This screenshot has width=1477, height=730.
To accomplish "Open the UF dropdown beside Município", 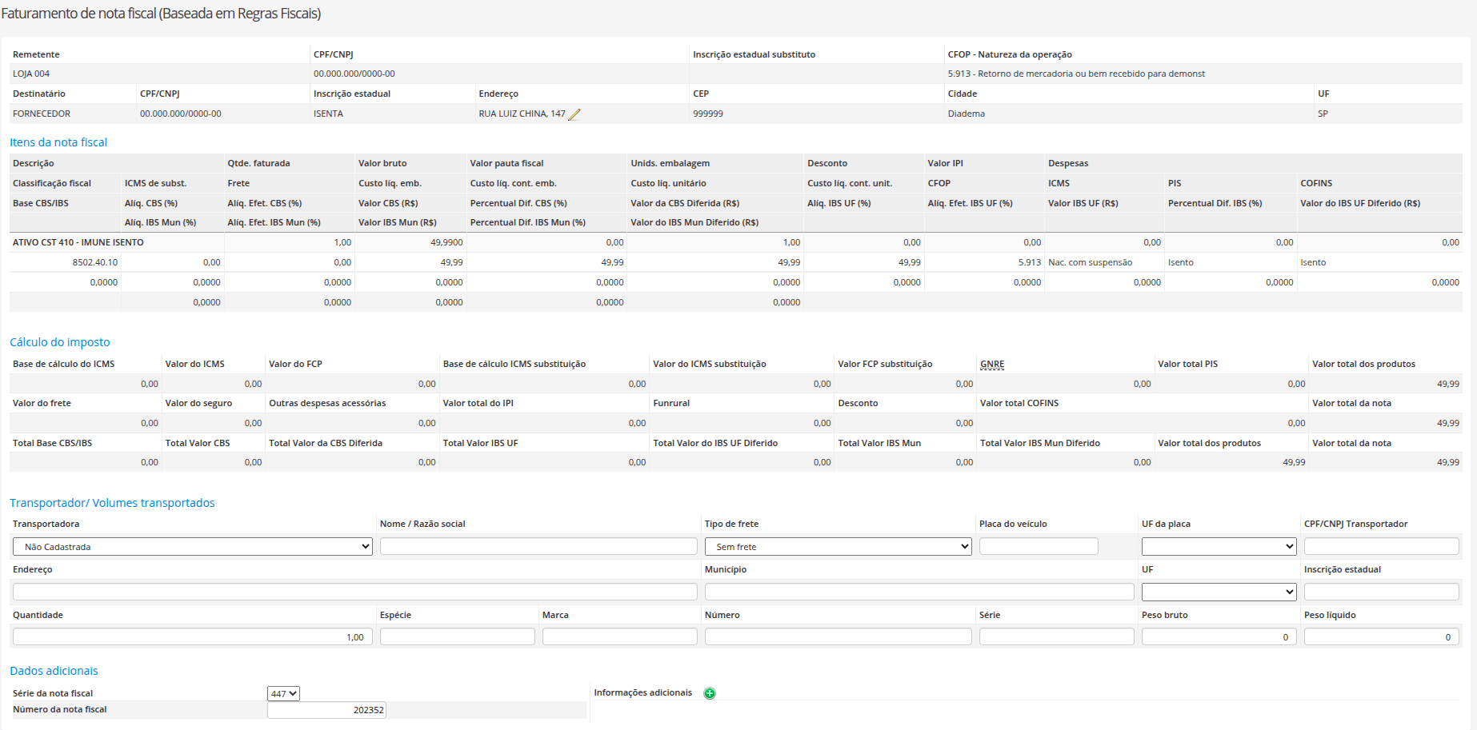I will (1219, 592).
